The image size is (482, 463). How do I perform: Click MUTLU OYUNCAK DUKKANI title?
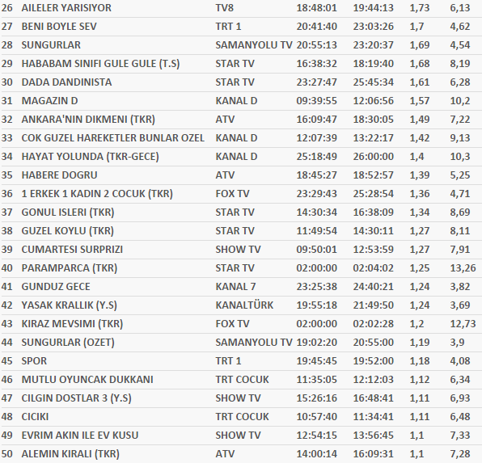tap(87, 380)
